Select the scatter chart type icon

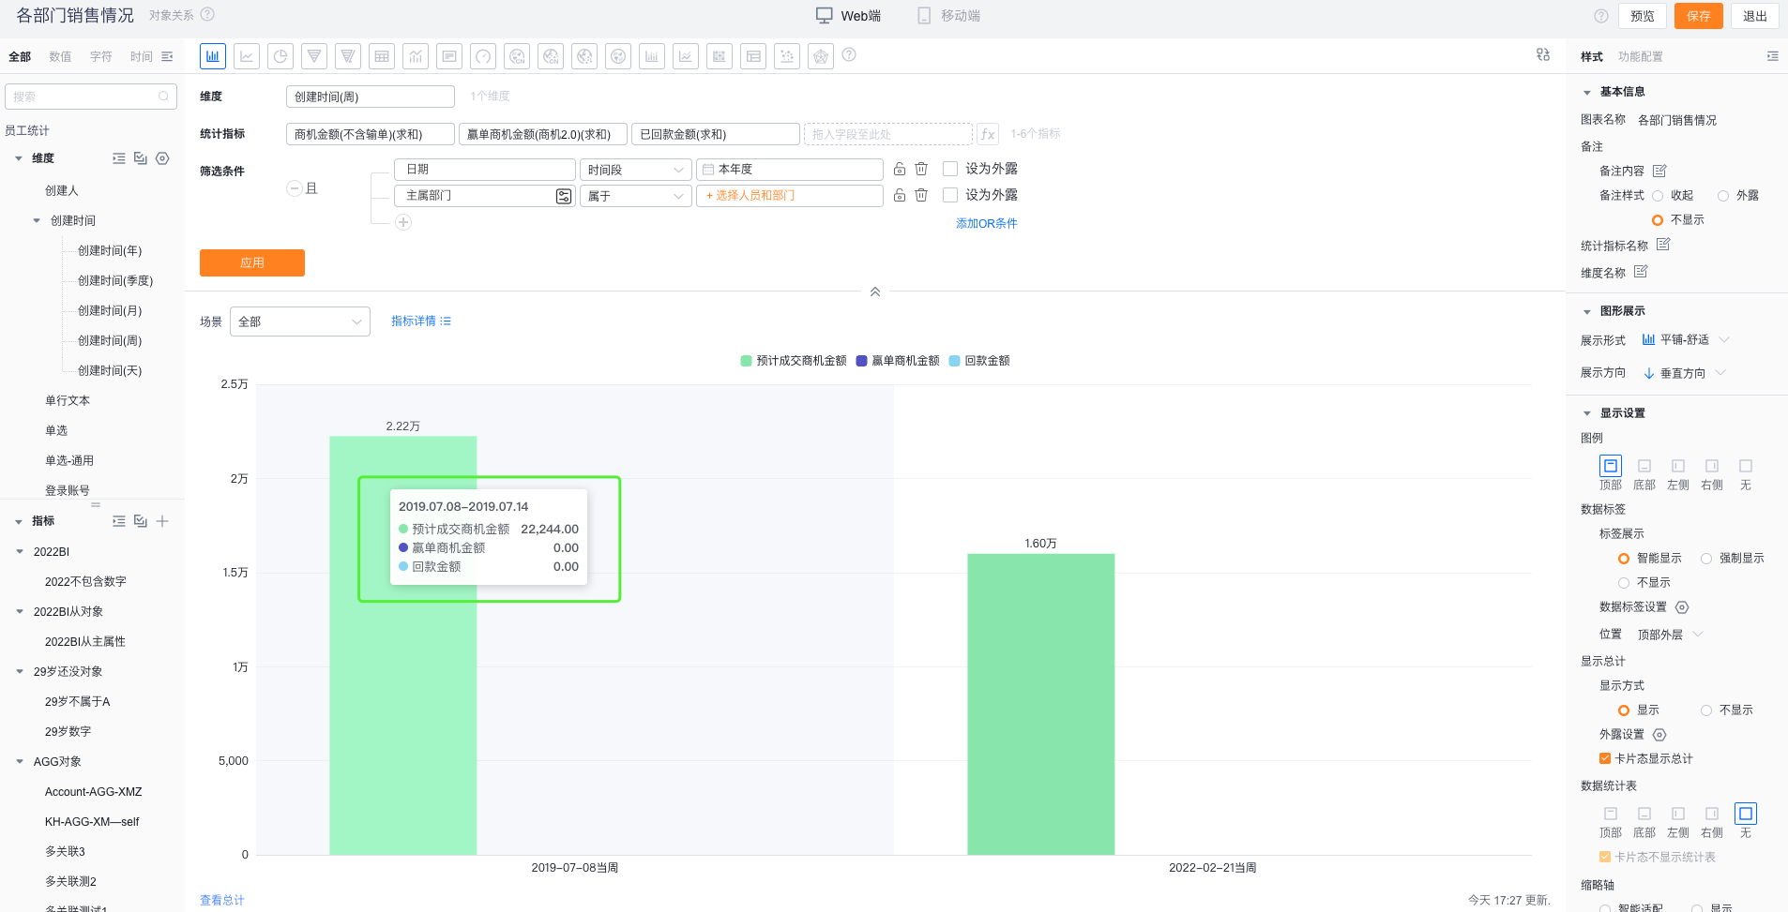(787, 56)
